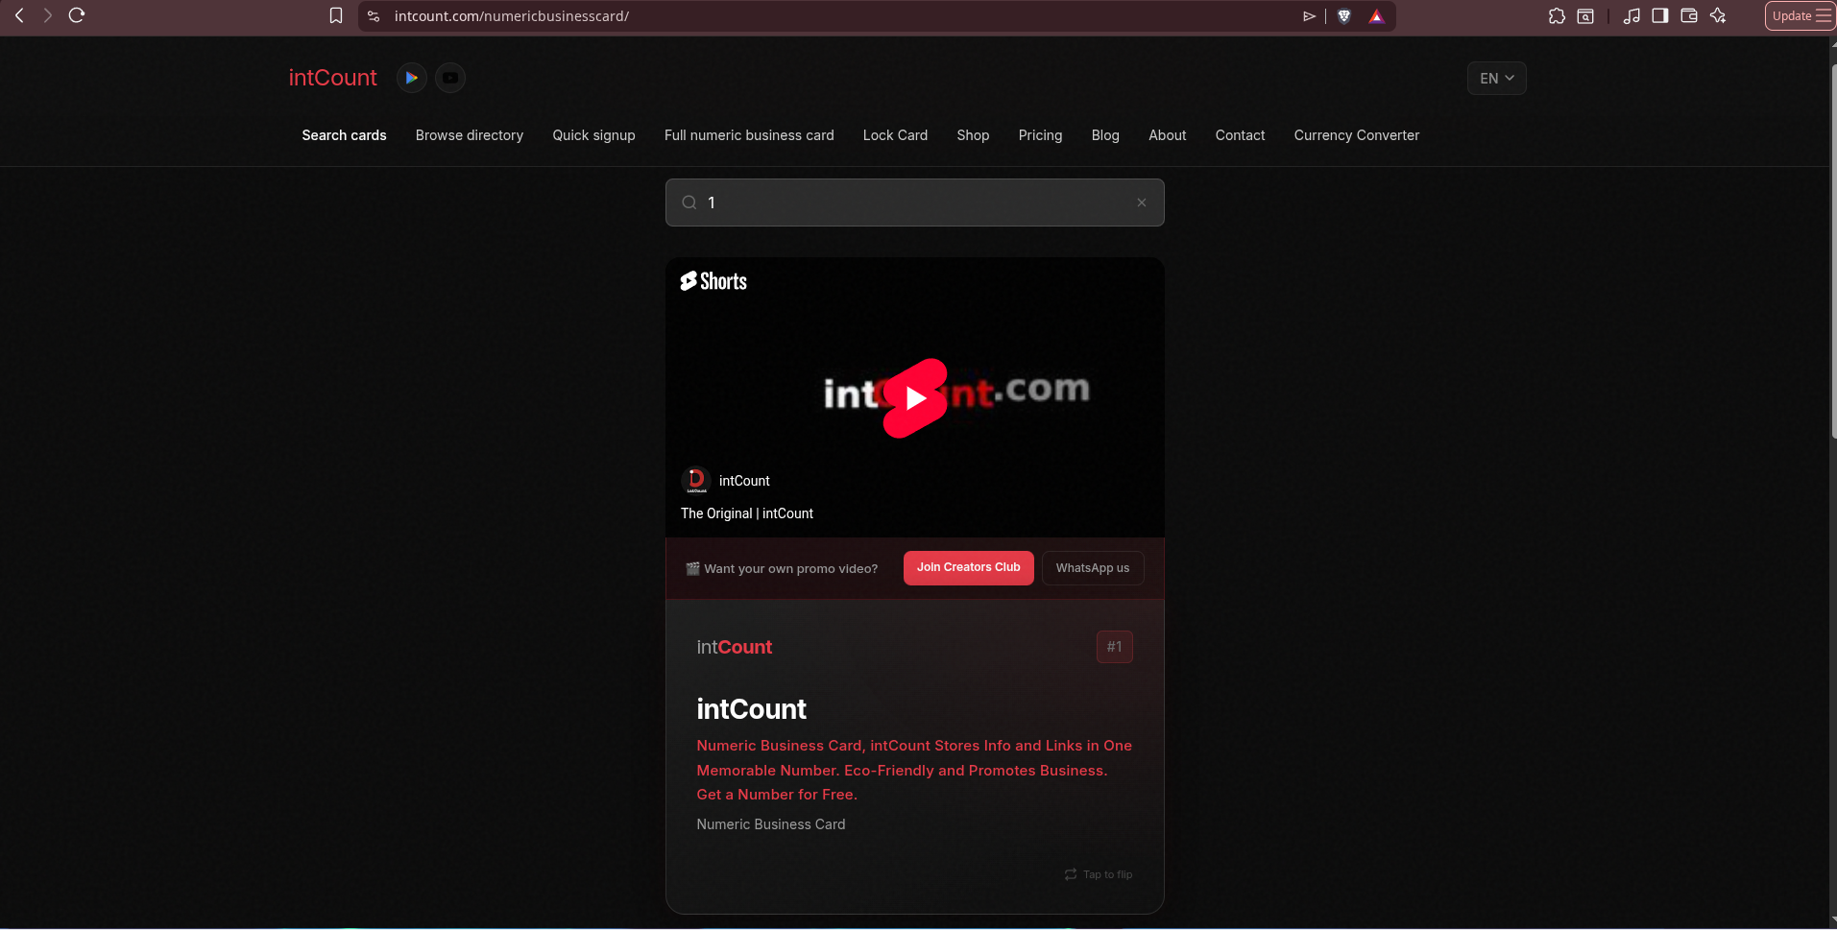Click the Tap to flip icon
Viewport: 1837px width, 930px height.
point(1071,874)
